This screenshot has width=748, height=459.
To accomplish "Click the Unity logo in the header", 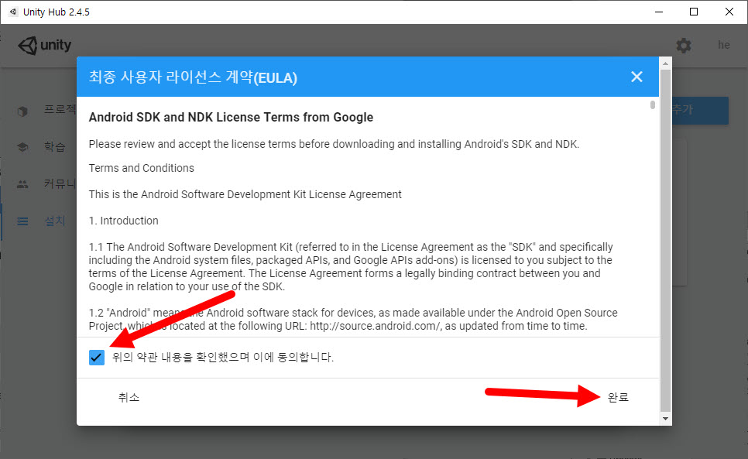I will (x=45, y=46).
